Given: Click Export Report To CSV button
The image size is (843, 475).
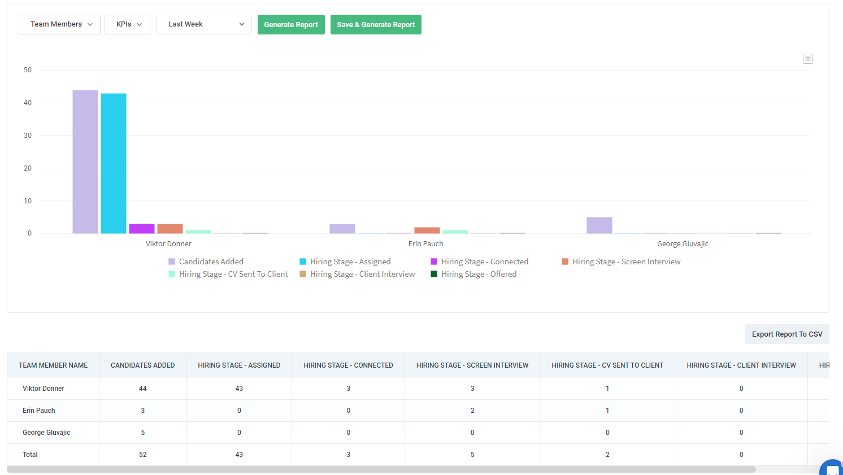Looking at the screenshot, I should pos(787,334).
